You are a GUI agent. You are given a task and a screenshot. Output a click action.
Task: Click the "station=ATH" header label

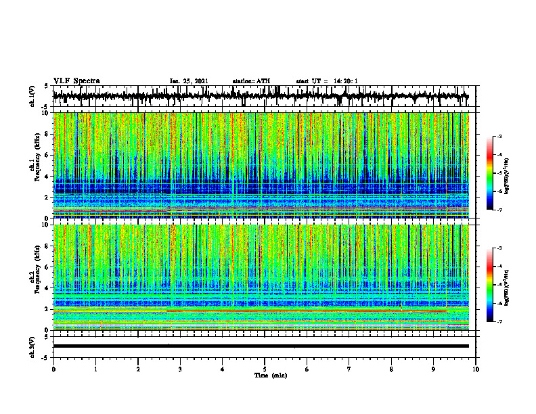coord(251,81)
